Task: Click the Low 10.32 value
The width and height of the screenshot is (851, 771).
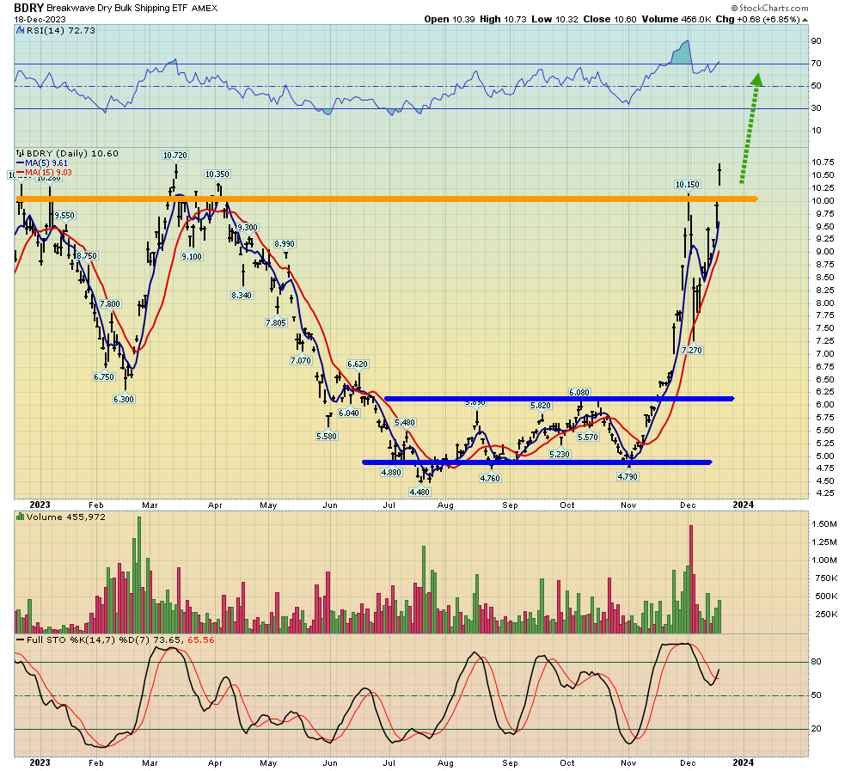Action: click(x=554, y=20)
